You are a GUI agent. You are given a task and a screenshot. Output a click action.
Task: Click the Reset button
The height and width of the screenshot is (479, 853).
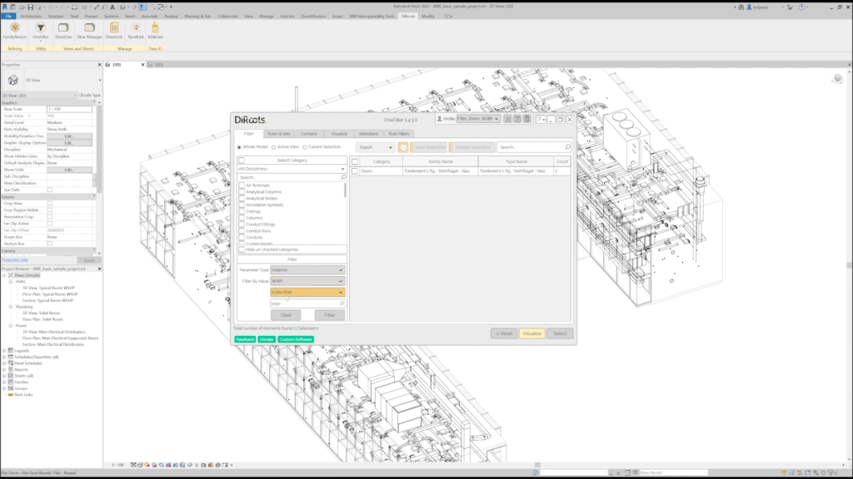504,333
